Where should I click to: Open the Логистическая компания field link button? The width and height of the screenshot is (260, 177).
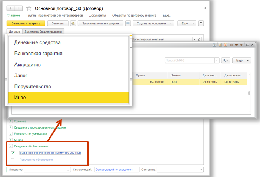[199, 39]
